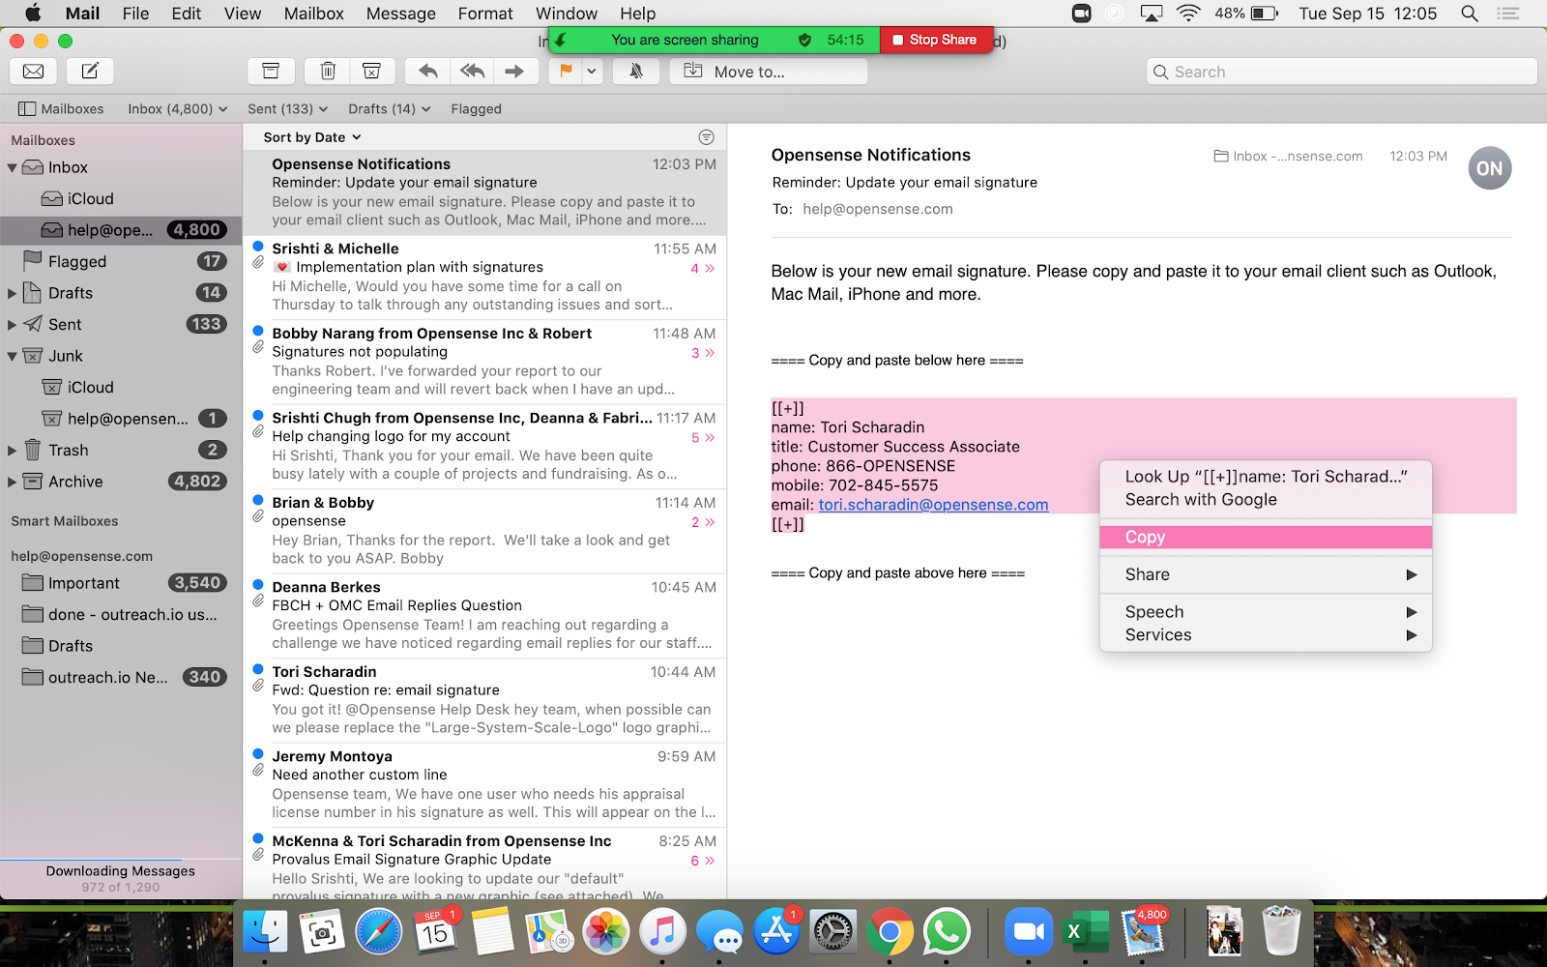Open Excel from the Dock
The image size is (1547, 967).
click(1085, 932)
